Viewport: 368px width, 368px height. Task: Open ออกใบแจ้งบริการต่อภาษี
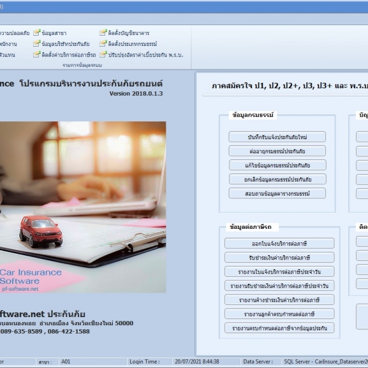click(279, 243)
